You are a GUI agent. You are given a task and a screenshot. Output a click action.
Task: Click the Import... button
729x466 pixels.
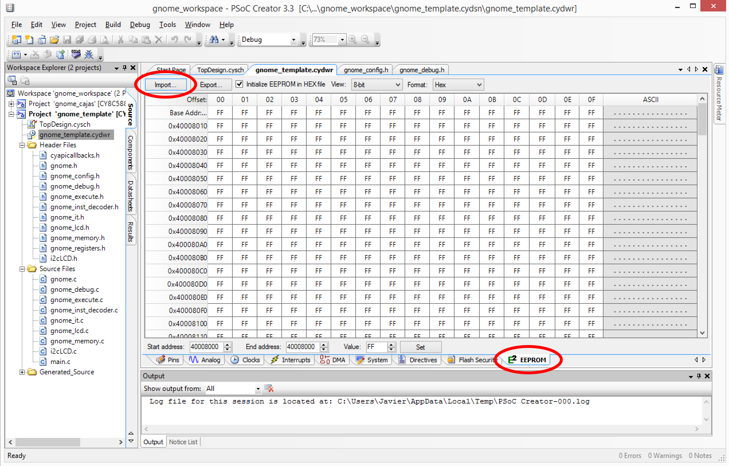click(165, 85)
